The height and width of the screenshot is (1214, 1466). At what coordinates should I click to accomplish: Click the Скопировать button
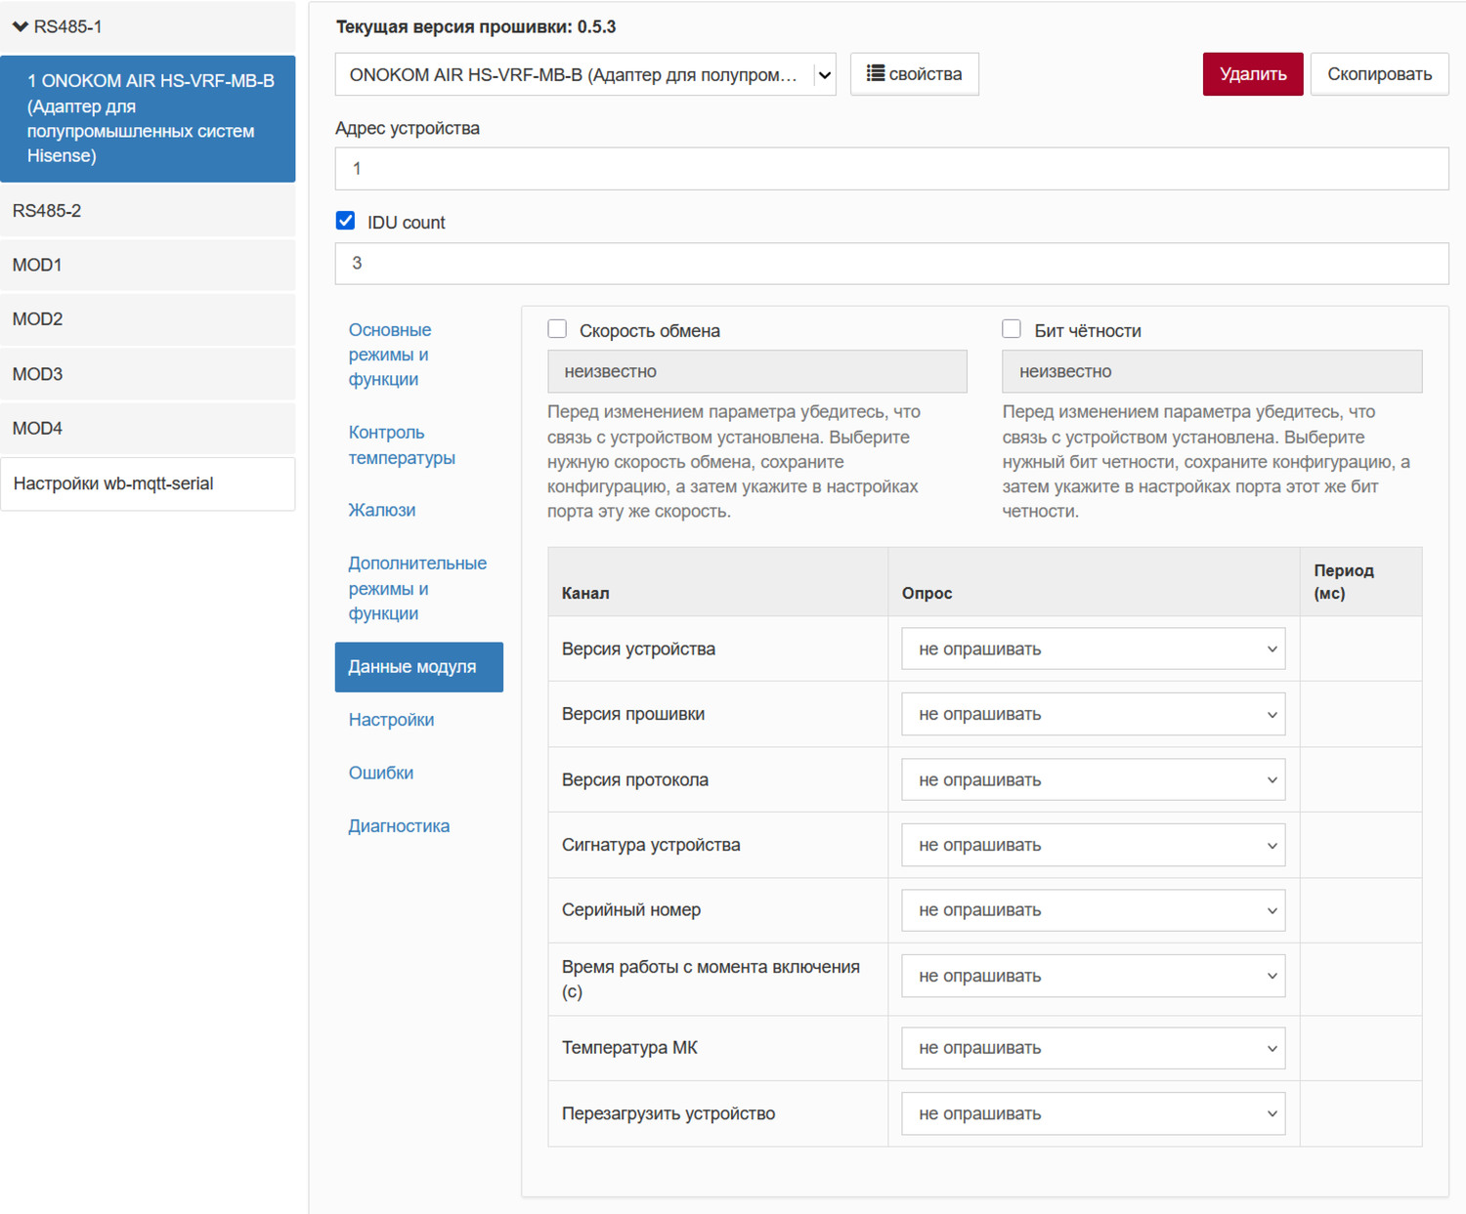point(1379,74)
